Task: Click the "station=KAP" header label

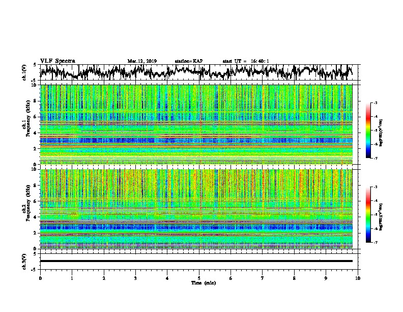Action: (x=189, y=61)
